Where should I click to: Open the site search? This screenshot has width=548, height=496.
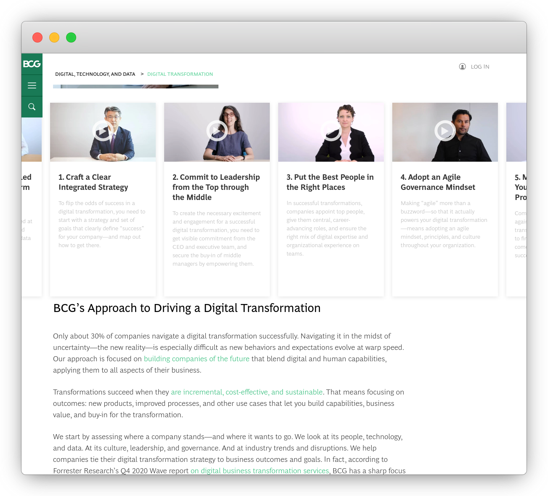pyautogui.click(x=32, y=107)
